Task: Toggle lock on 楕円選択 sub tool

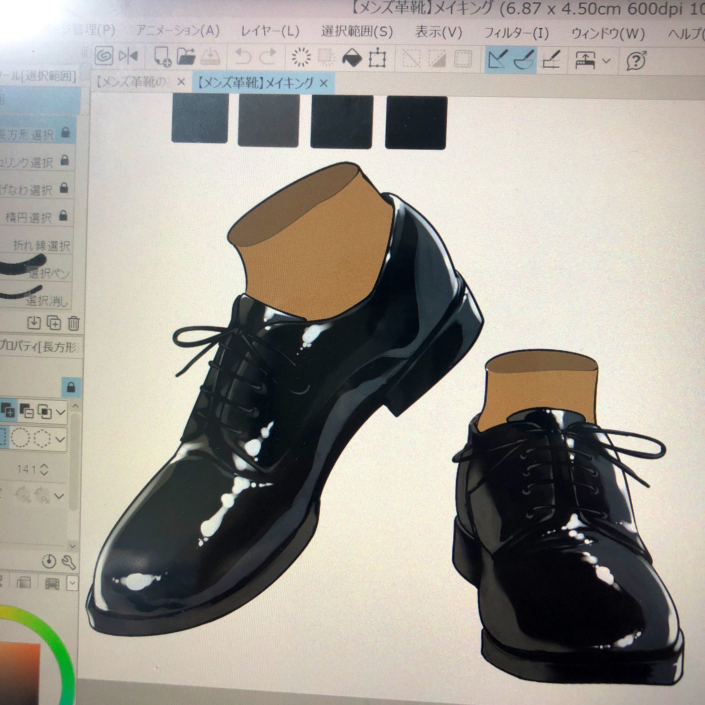Action: click(63, 215)
